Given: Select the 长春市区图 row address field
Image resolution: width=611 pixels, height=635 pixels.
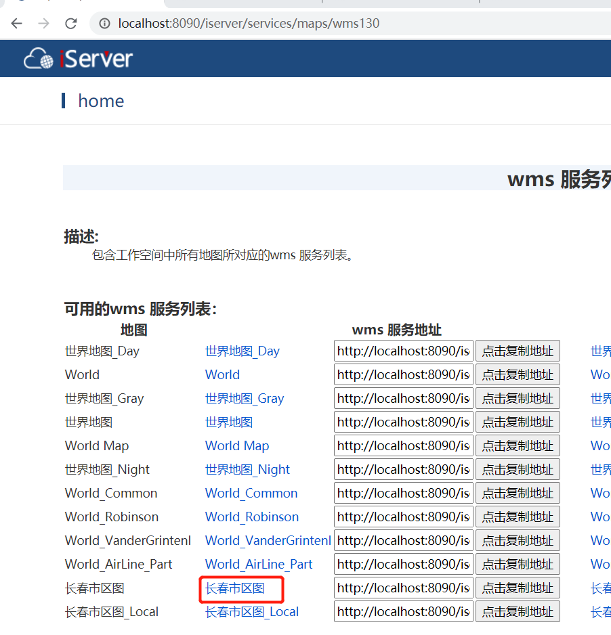Looking at the screenshot, I should click(404, 588).
